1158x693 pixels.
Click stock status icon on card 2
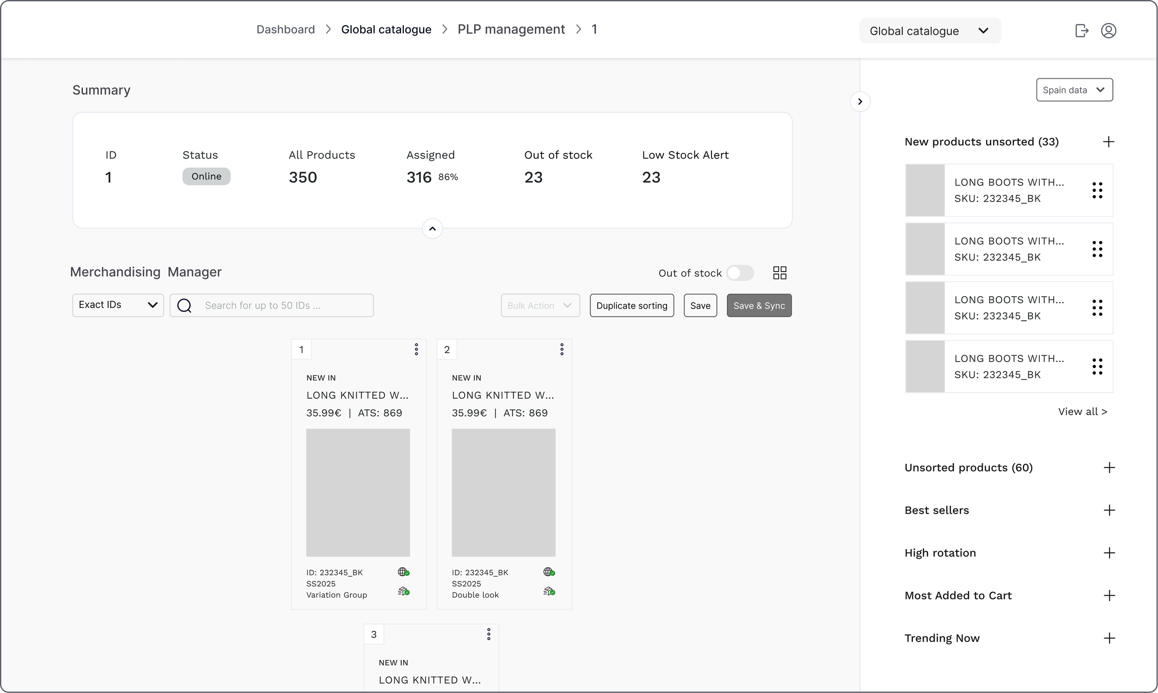(x=549, y=591)
